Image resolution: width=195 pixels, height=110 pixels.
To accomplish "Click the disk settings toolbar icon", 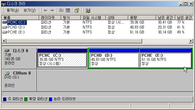I will 88,10.
